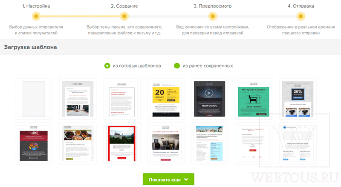Choose the yellow '20 декабря' event template
Screen dimensions: 341x187
(x=166, y=99)
